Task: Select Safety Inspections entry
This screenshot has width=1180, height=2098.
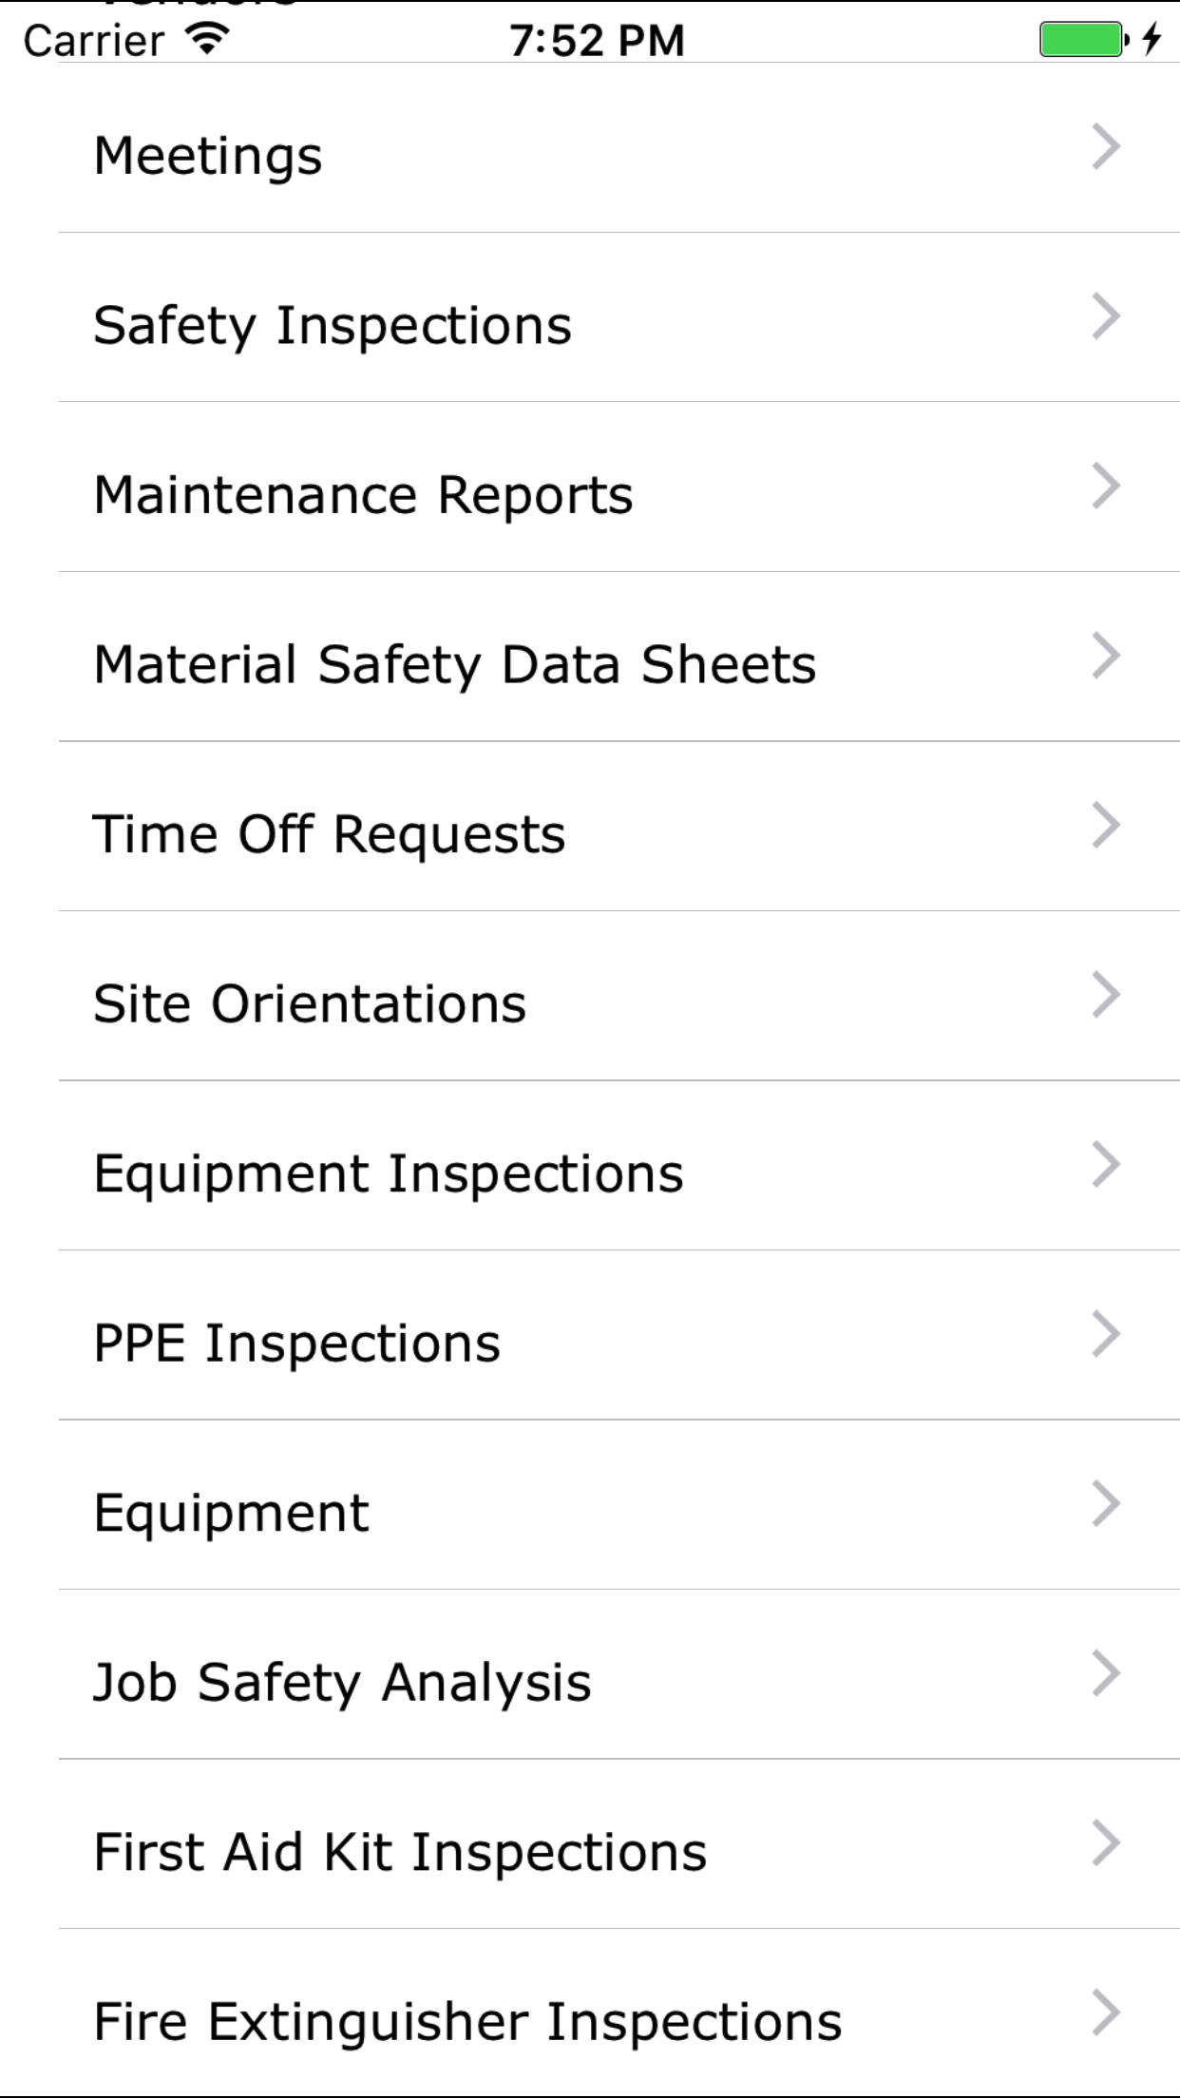Action: [x=333, y=325]
